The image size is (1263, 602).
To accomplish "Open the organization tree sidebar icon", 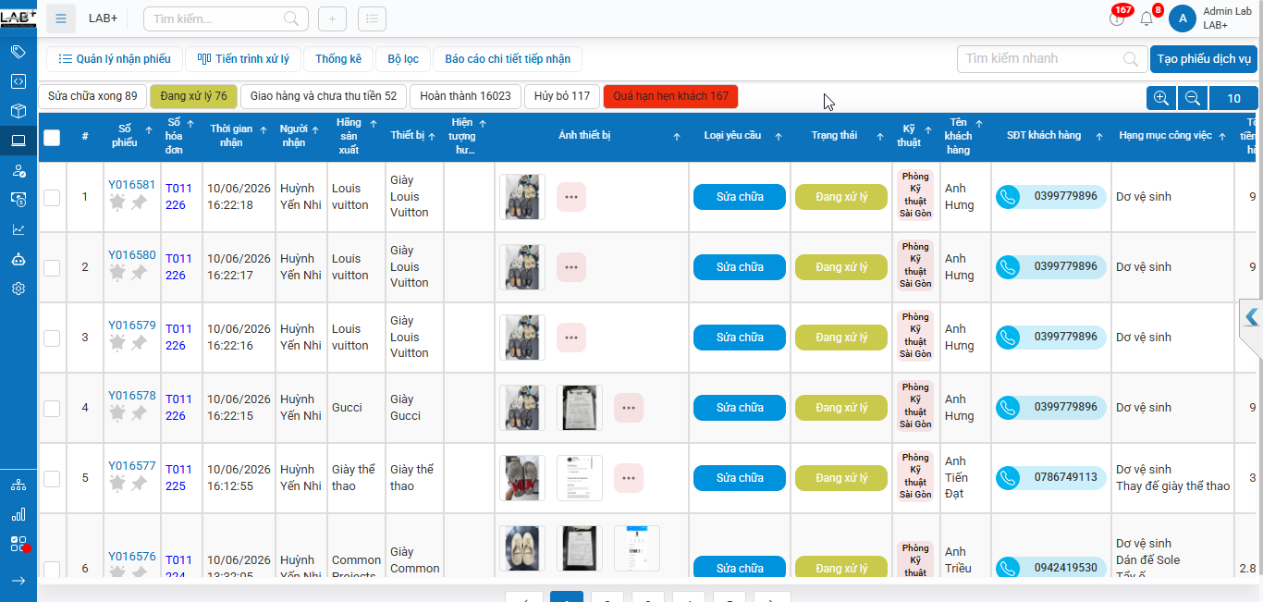I will (18, 485).
